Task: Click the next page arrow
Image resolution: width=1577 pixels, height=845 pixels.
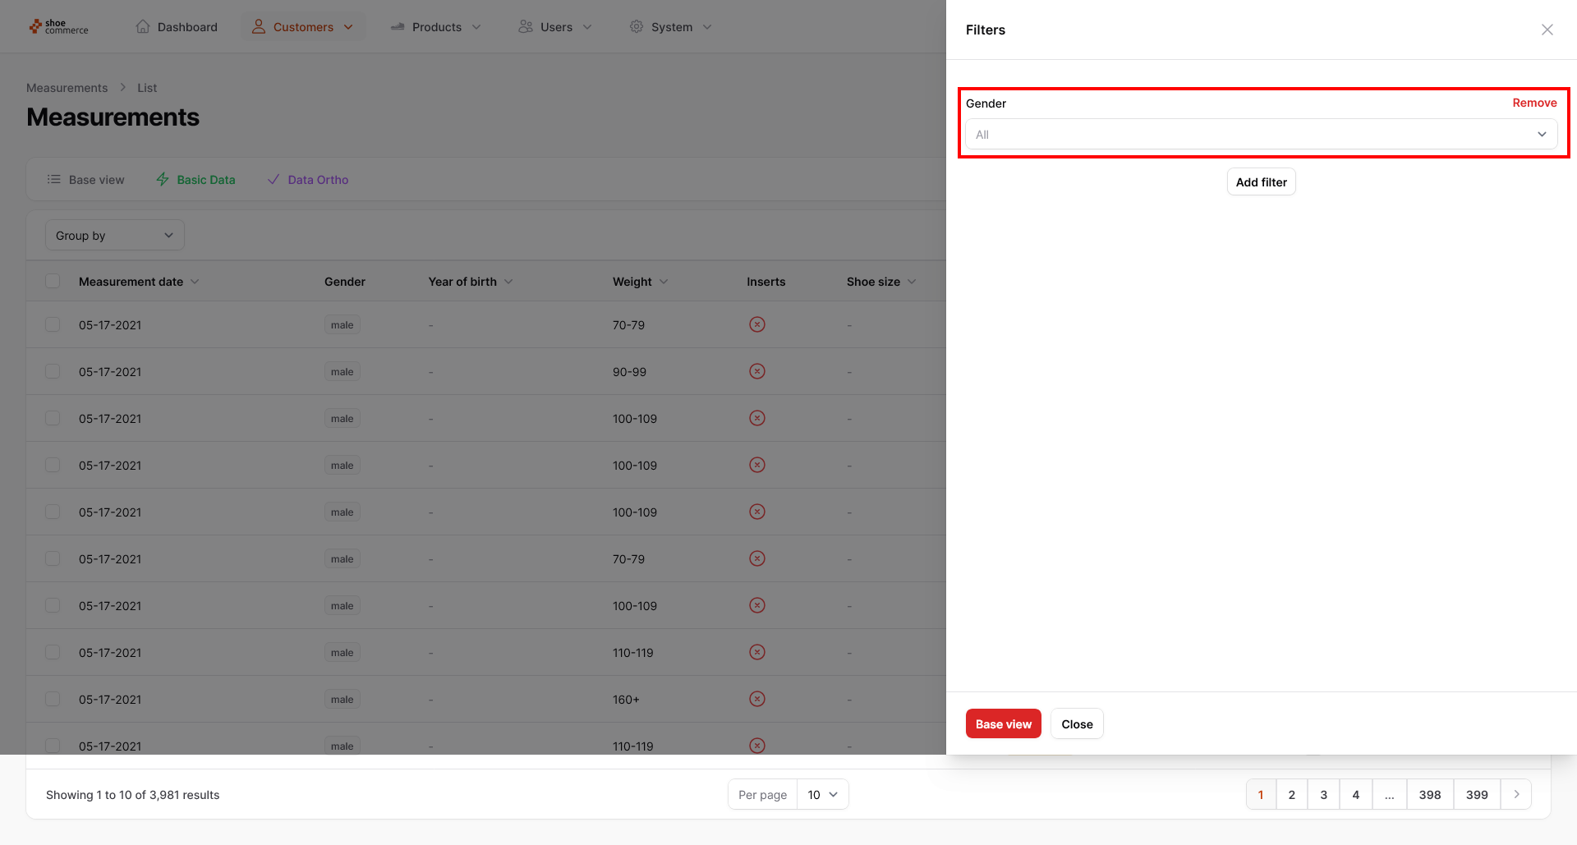Action: [x=1516, y=795]
